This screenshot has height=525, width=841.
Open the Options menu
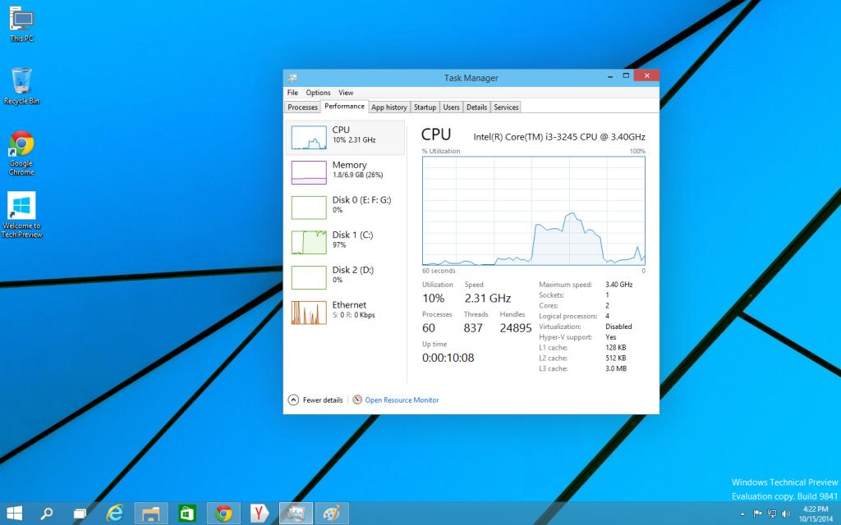pos(318,93)
